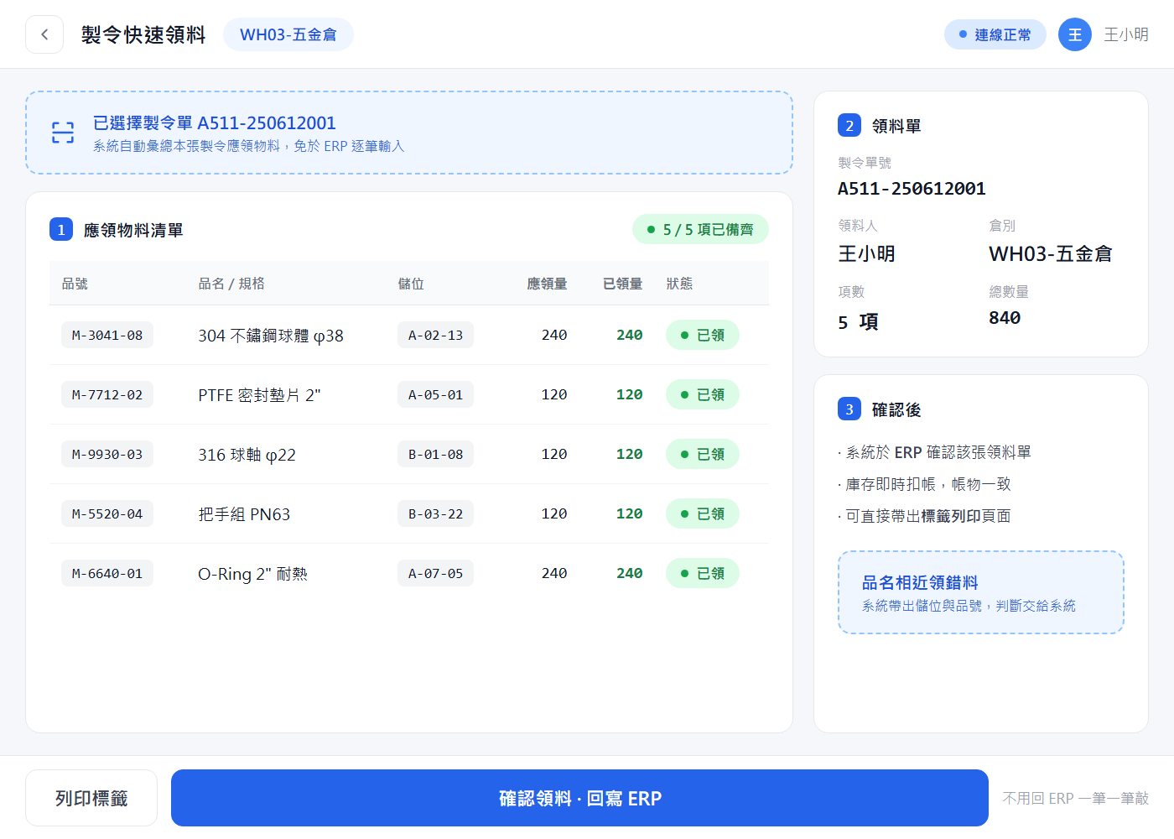Click the 列印標籤 button
This screenshot has width=1174, height=839.
91,798
